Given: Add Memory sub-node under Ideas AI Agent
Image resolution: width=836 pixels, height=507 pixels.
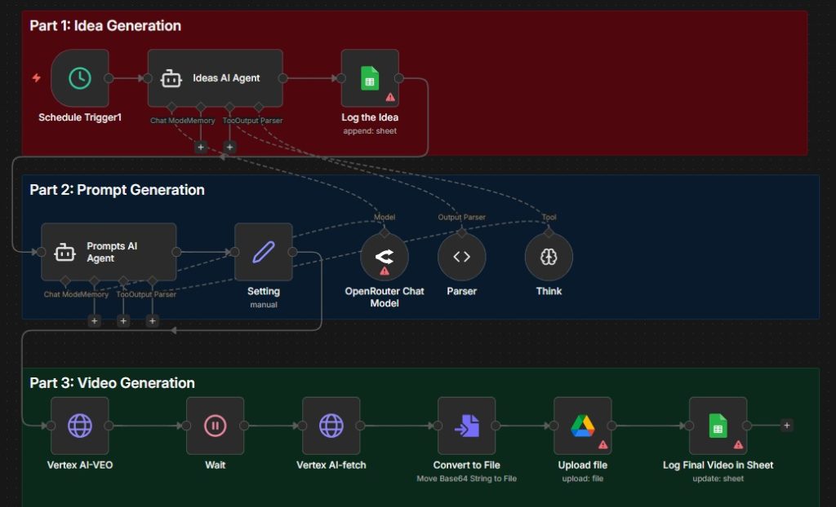Looking at the screenshot, I should (201, 147).
